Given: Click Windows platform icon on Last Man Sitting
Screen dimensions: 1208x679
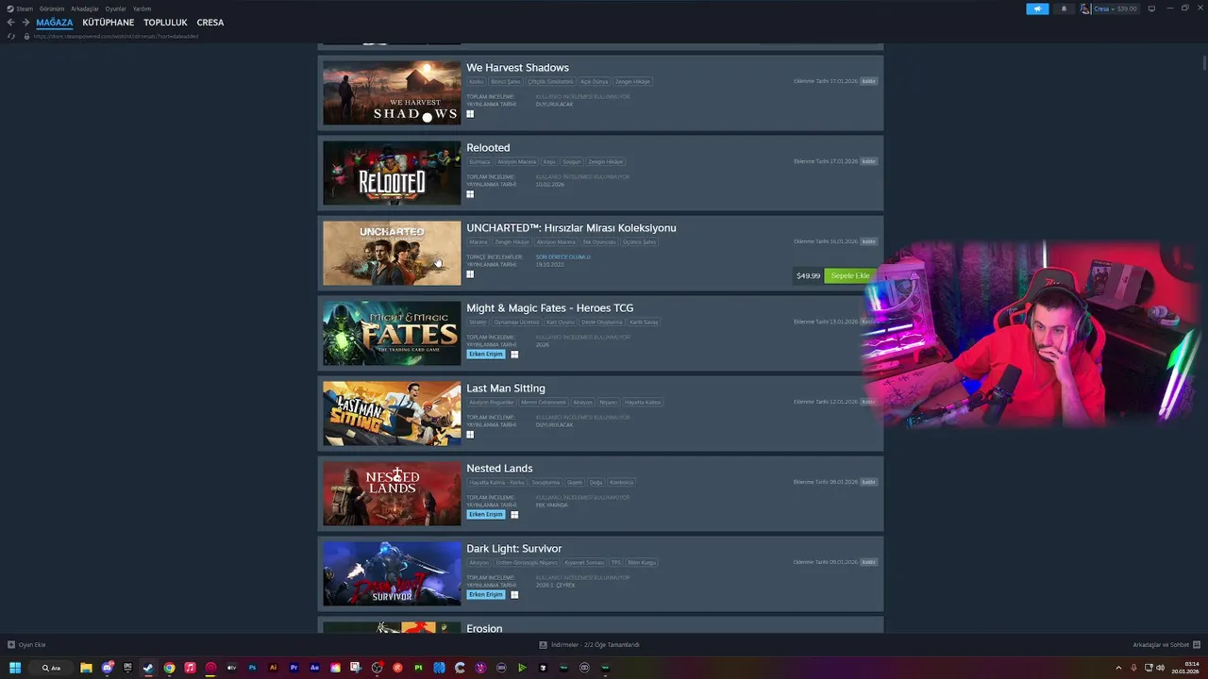Looking at the screenshot, I should pyautogui.click(x=470, y=435).
